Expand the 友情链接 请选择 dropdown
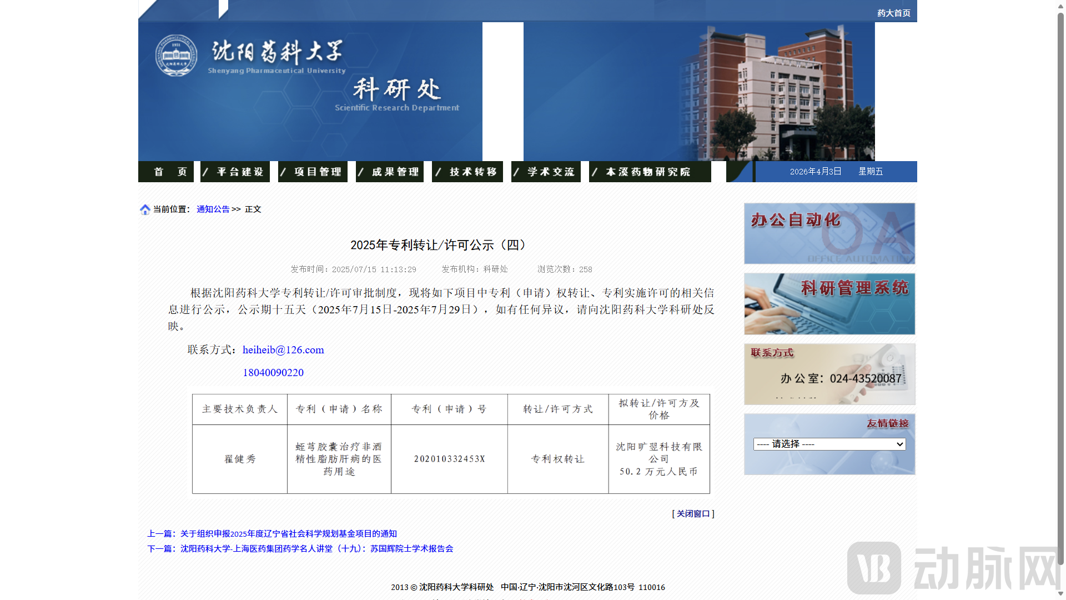 (x=828, y=444)
